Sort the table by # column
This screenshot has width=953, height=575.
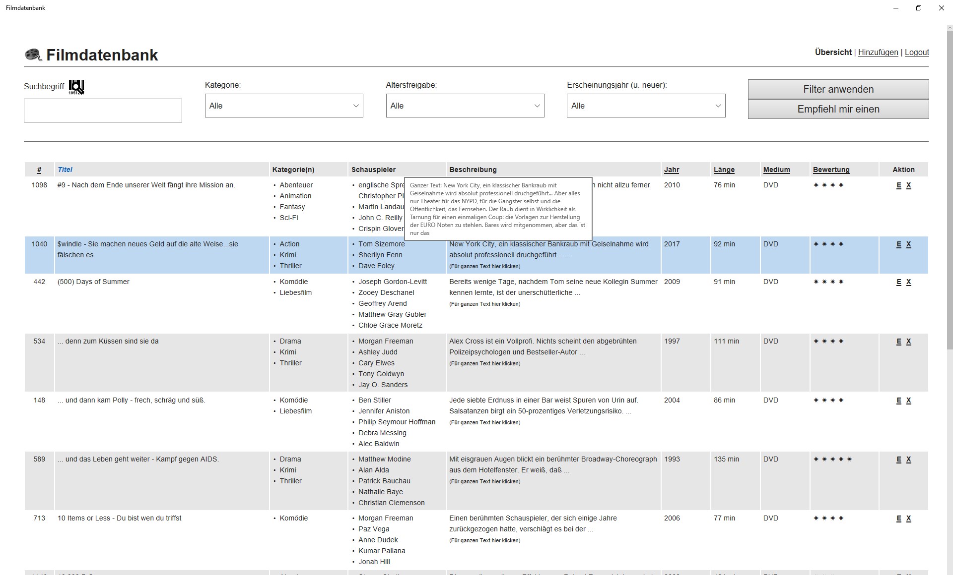[x=39, y=170]
